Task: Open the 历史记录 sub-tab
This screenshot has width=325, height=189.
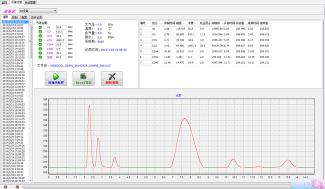Action: click(36, 17)
